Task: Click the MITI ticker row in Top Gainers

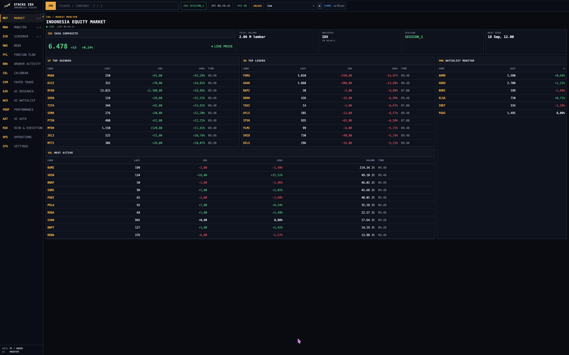Action: pyautogui.click(x=143, y=143)
